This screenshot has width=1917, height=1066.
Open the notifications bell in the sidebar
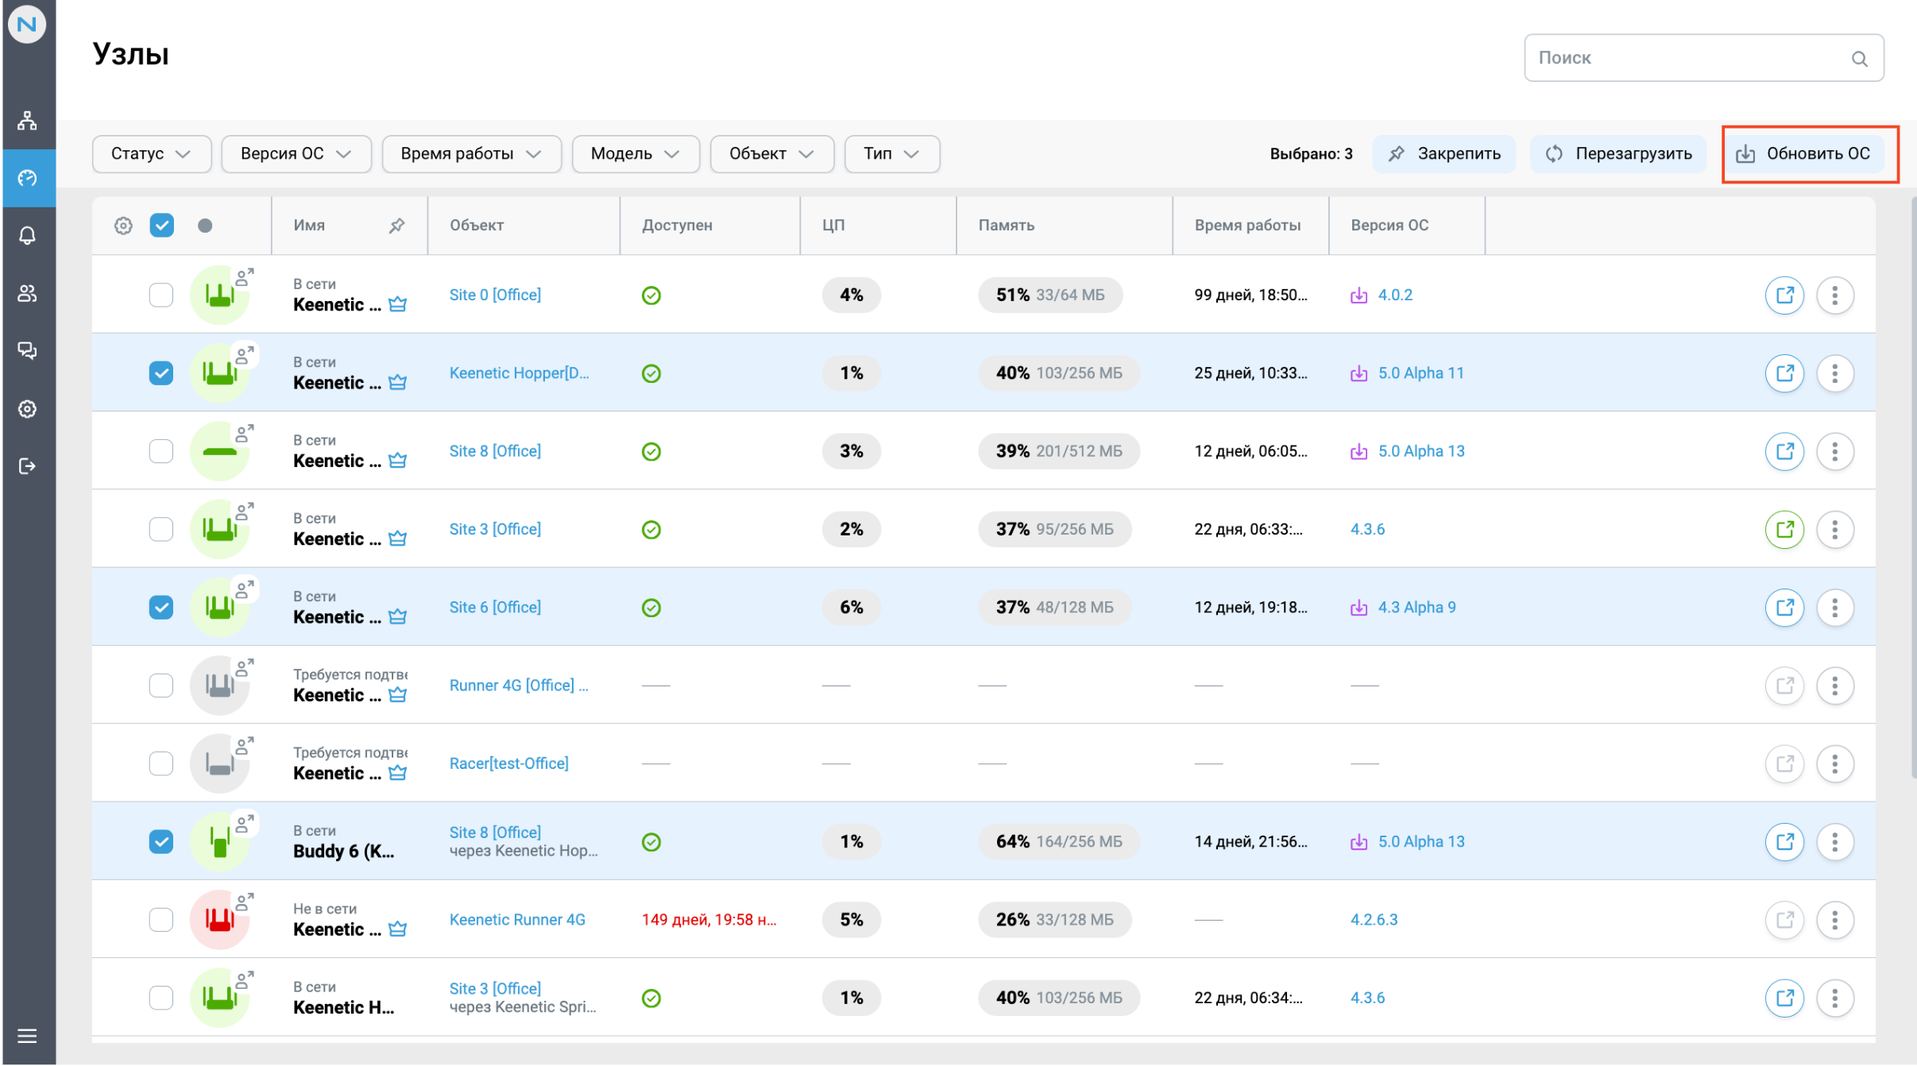pyautogui.click(x=29, y=235)
